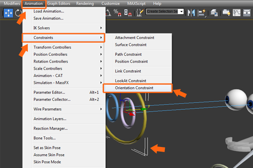
Task: Toggle the Angle Snap icon
Action: click(x=108, y=13)
